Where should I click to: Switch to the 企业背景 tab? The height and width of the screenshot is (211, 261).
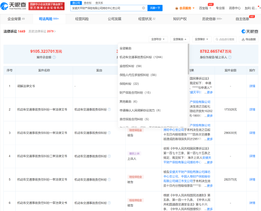pyautogui.click(x=16, y=19)
